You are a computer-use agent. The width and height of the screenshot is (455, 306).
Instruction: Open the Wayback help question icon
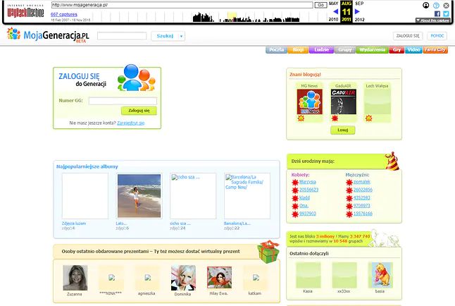(436, 5)
